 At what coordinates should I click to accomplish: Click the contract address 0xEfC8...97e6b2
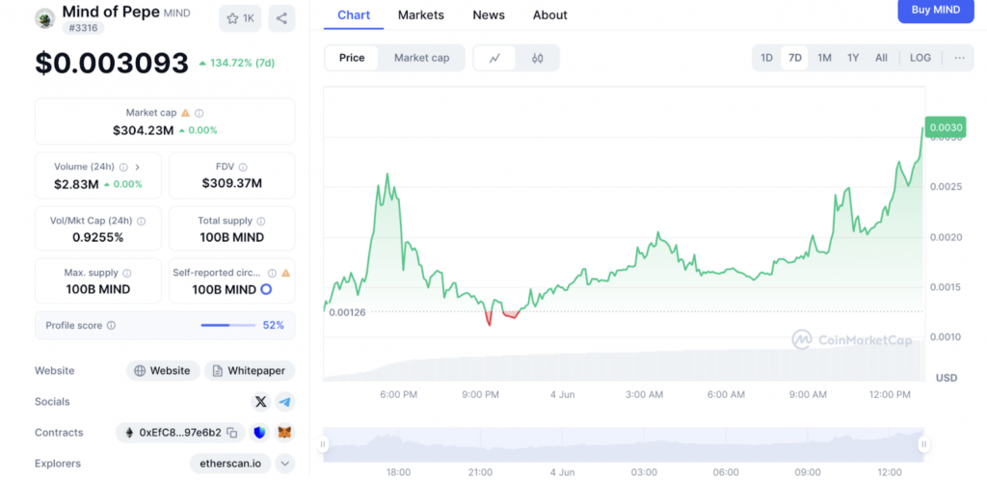pos(180,432)
